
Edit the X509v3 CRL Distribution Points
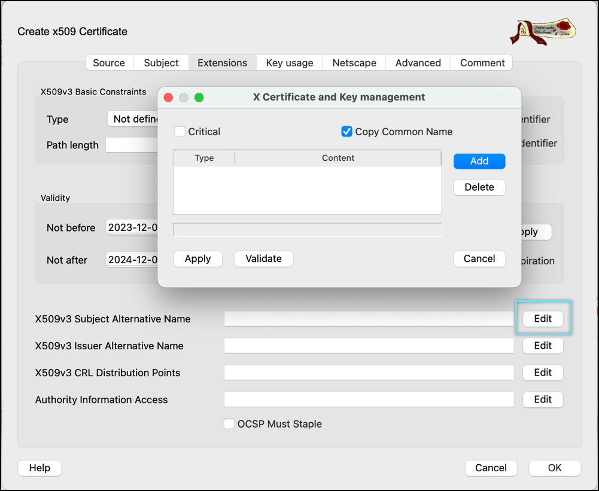(543, 373)
